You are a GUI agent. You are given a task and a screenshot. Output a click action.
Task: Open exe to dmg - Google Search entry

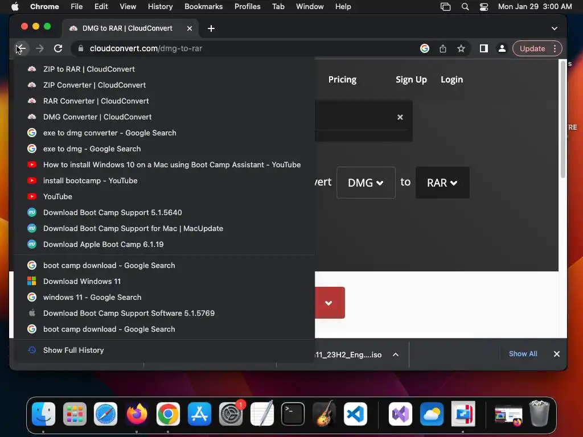click(164, 149)
